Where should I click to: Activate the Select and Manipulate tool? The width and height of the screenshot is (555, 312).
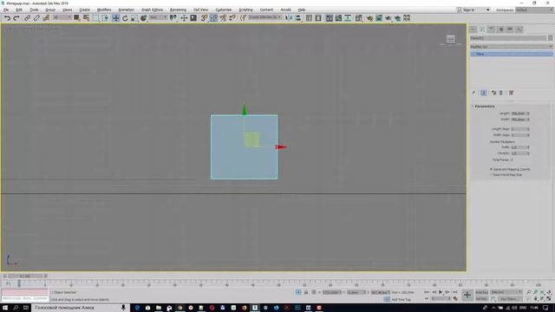(x=184, y=18)
